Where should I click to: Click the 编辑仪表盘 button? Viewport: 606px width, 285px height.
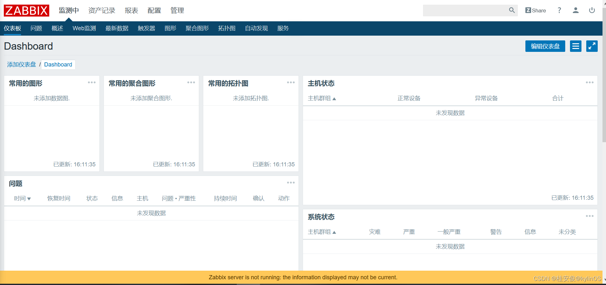click(x=545, y=46)
